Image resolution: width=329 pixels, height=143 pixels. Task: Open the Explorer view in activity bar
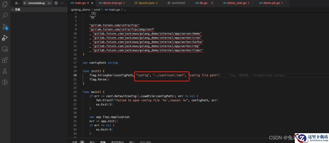click(x=5, y=4)
